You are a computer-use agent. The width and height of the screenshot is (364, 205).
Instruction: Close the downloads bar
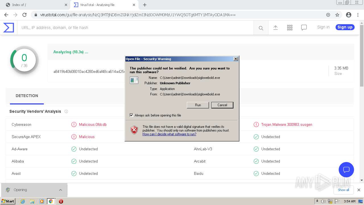tap(359, 190)
